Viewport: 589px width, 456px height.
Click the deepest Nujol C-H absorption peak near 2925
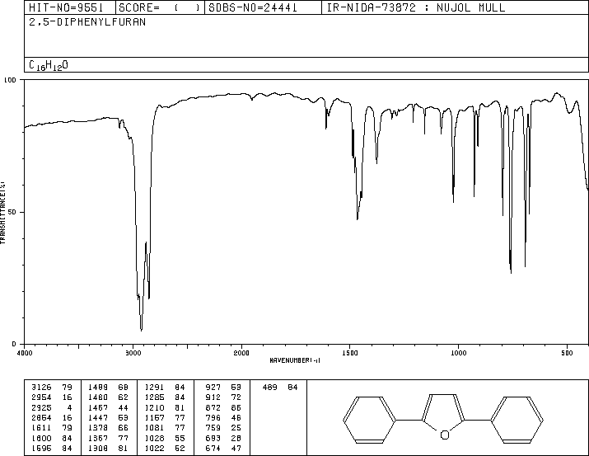[141, 329]
